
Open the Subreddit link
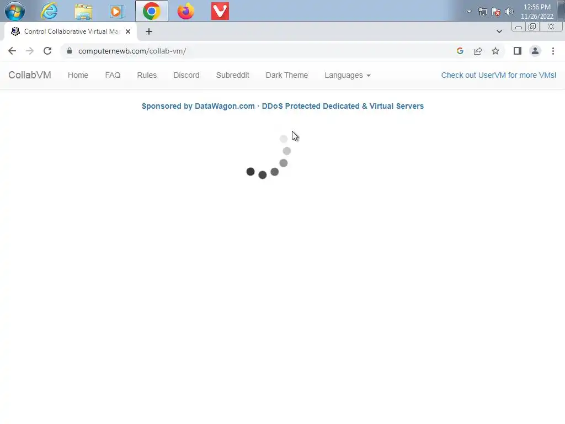pos(232,75)
